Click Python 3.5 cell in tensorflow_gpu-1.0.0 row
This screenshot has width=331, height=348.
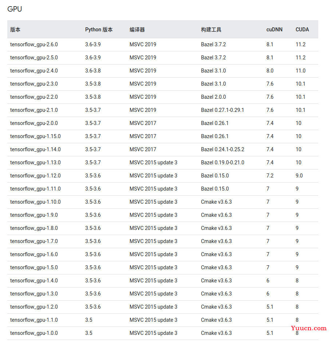pos(89,333)
